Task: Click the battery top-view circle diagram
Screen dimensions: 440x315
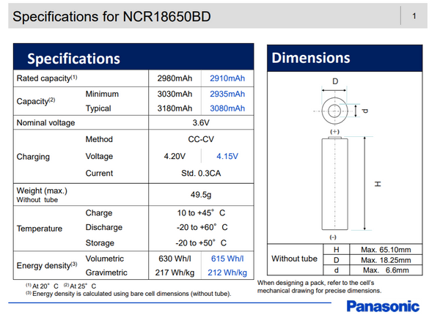Action: [x=335, y=111]
